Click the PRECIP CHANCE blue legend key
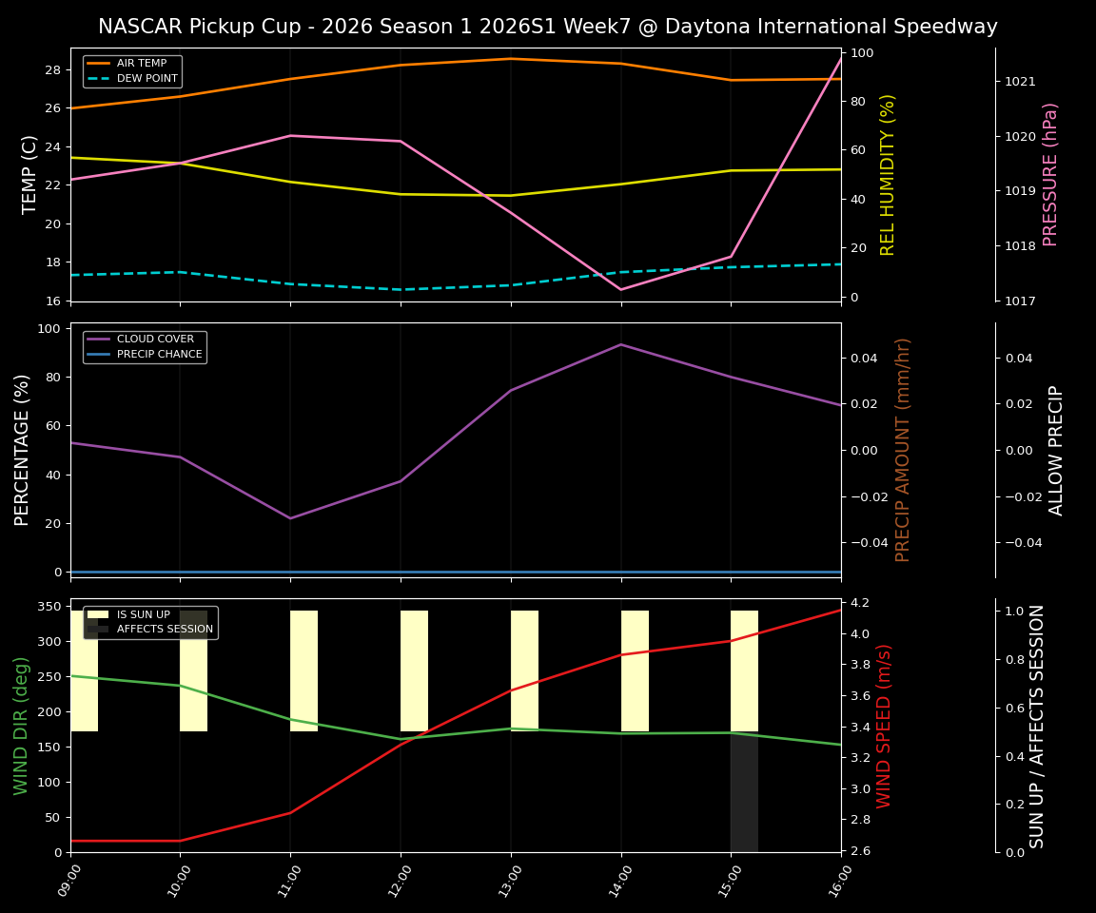Screen dimensions: 1096x913 click(100, 353)
